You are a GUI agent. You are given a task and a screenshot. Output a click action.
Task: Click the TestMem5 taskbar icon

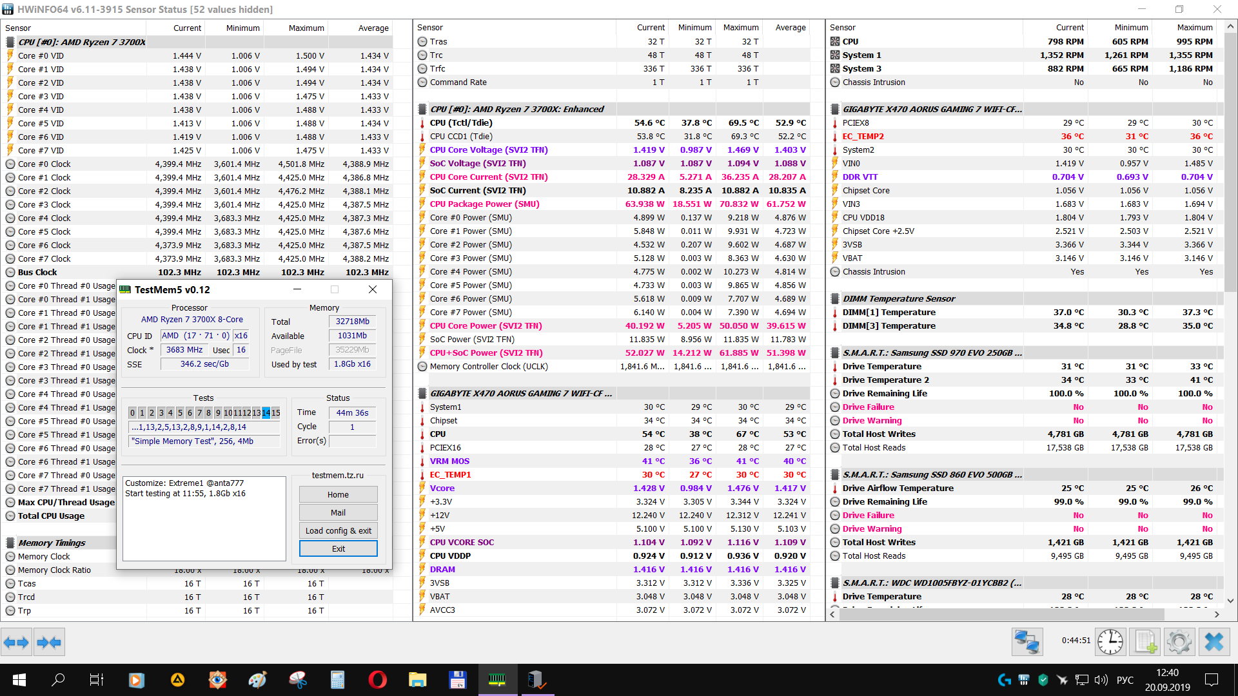click(496, 680)
